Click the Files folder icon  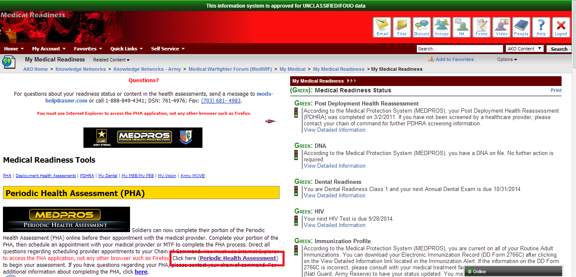(x=402, y=27)
